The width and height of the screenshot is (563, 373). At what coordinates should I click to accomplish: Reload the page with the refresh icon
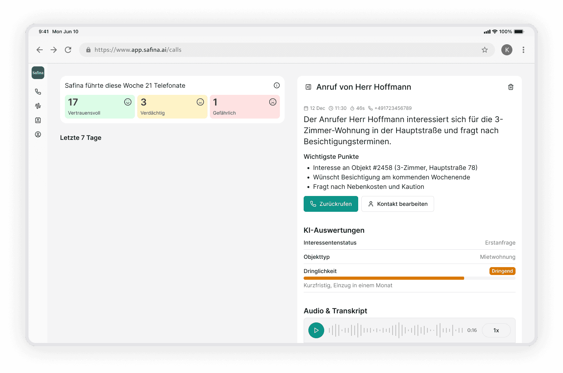click(68, 50)
